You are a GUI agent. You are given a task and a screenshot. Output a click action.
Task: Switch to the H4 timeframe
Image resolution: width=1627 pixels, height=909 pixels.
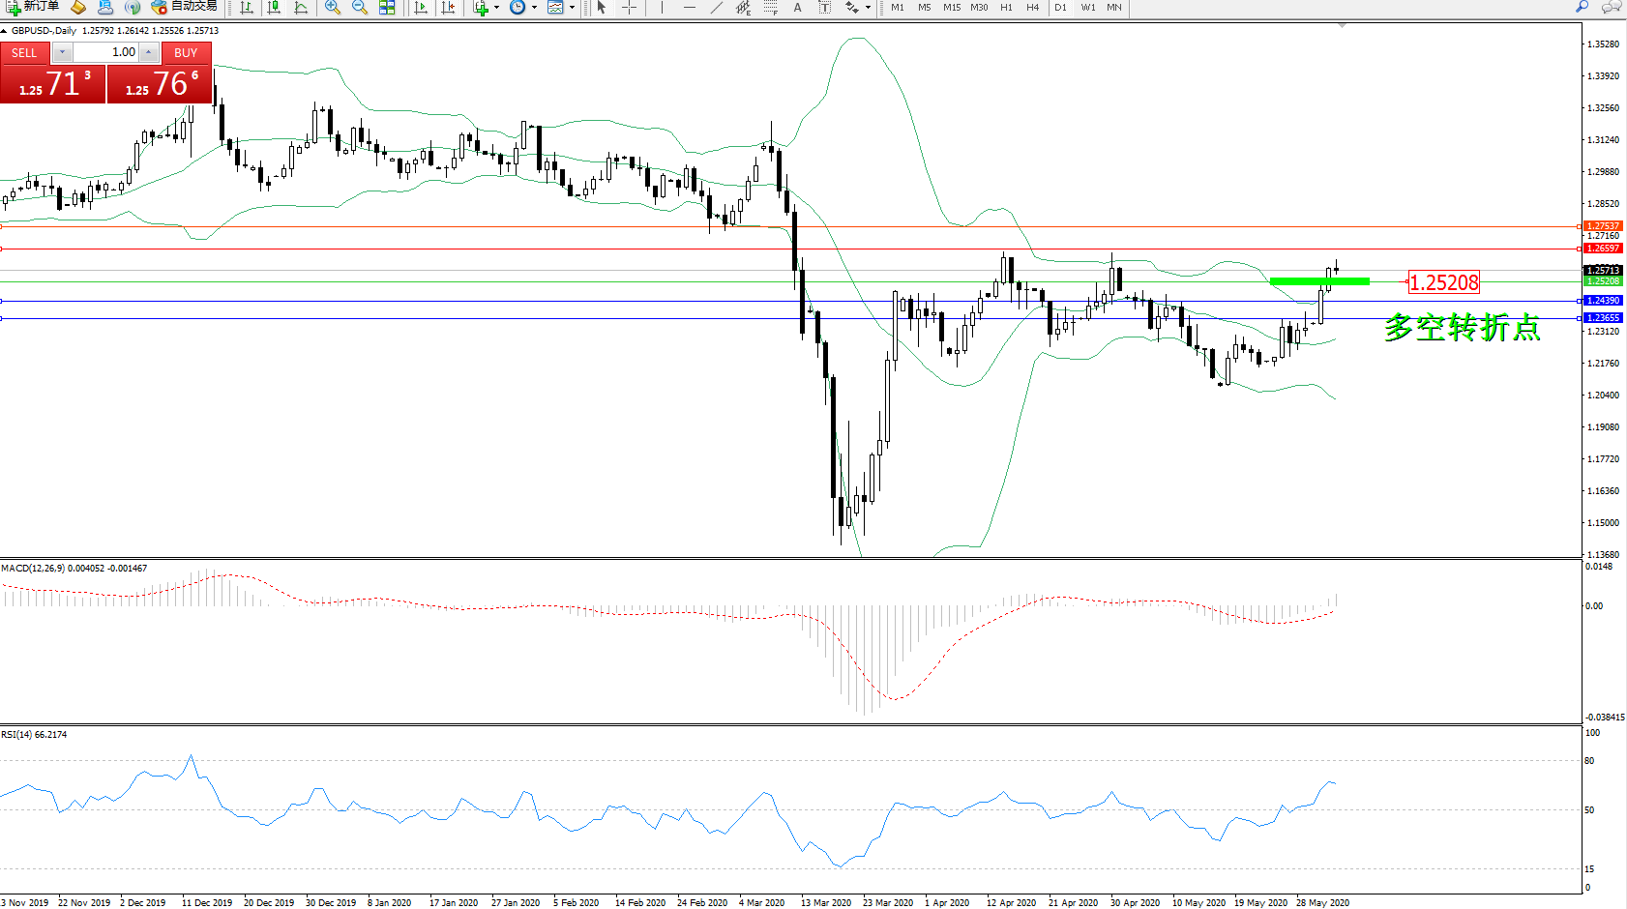tap(1032, 7)
